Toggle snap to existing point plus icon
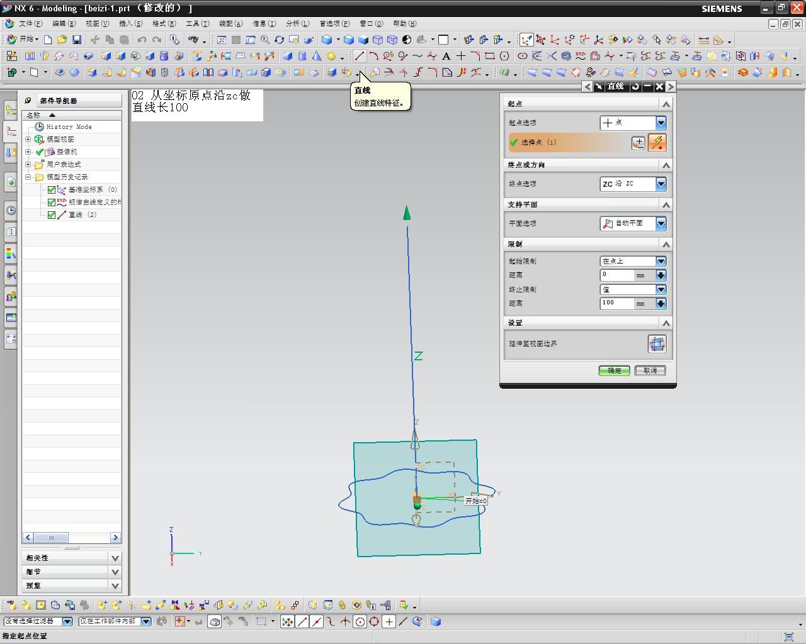Image resolution: width=806 pixels, height=644 pixels. click(389, 622)
